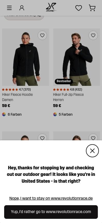Open the hamburger navigation menu

point(9,8)
